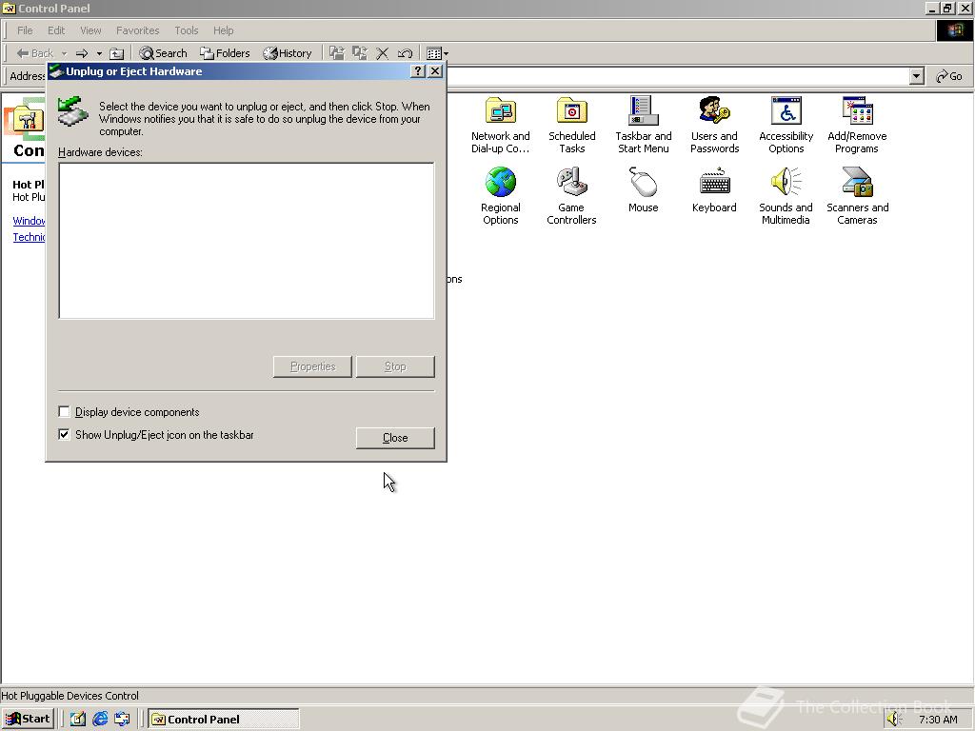Enable Display device components checkbox
The width and height of the screenshot is (975, 731).
coord(64,411)
